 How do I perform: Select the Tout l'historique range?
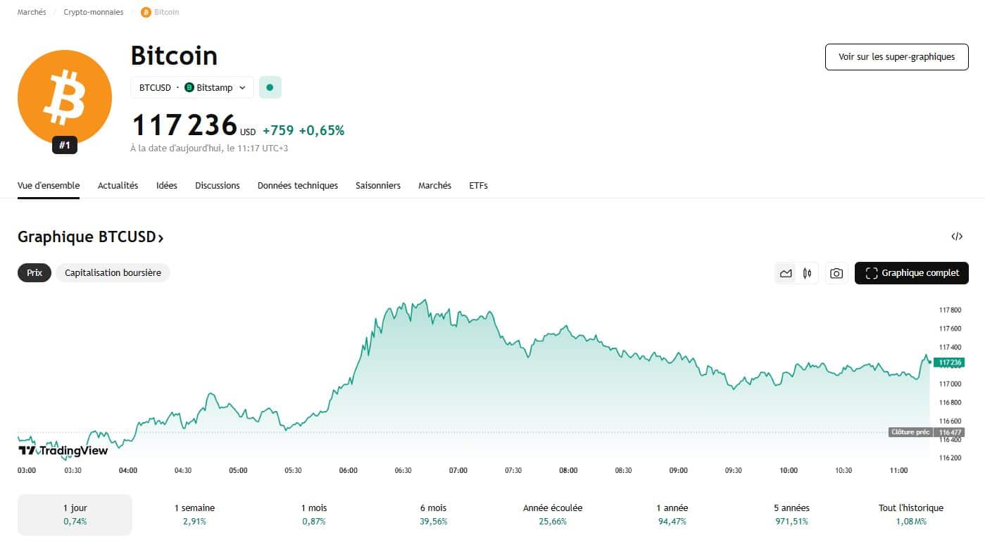(x=910, y=515)
